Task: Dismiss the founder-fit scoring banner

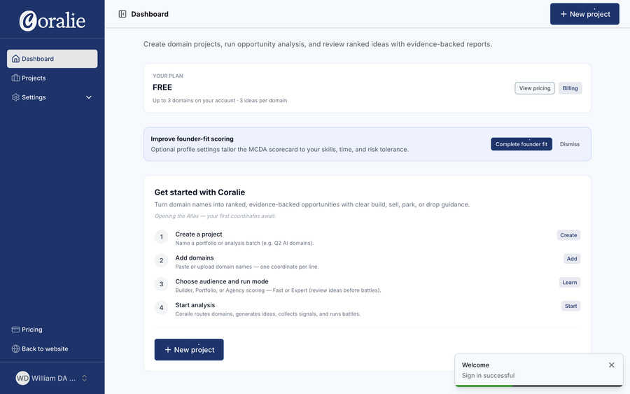Action: coord(570,144)
